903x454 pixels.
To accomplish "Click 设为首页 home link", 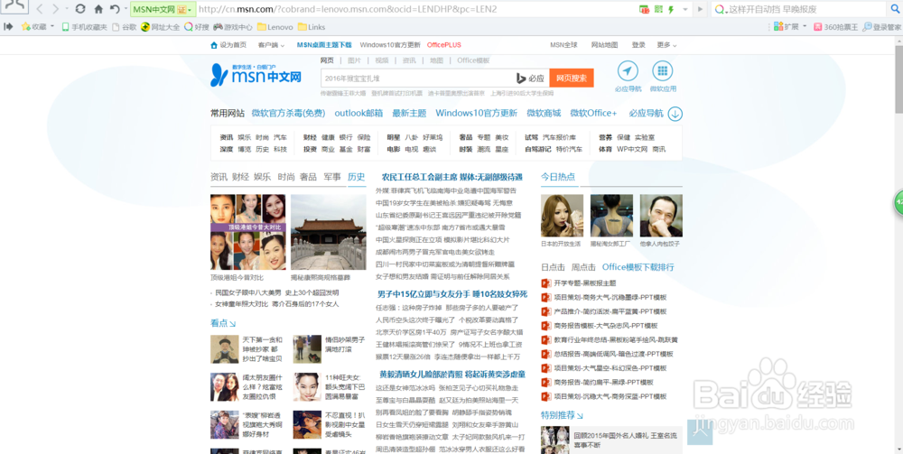I will pos(228,45).
